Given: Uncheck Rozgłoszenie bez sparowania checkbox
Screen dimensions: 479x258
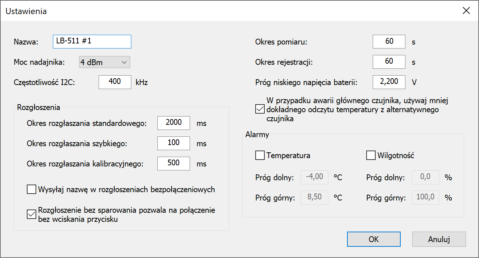Looking at the screenshot, I should point(32,215).
